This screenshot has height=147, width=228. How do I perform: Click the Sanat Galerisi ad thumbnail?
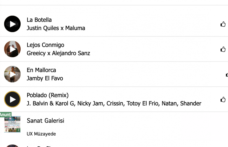[12, 124]
